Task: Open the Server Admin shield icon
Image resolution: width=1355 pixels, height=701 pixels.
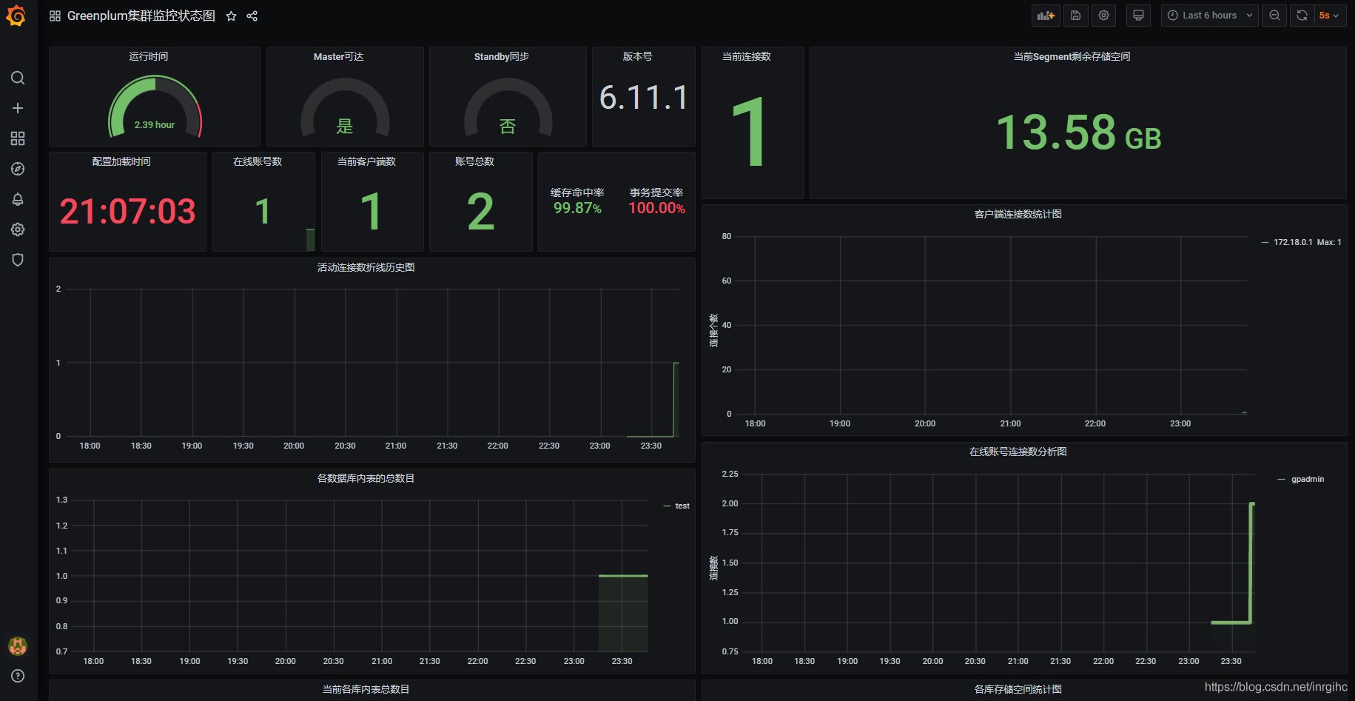Action: 18,260
